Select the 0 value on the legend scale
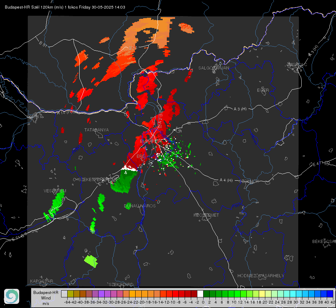The width and height of the screenshot is (336, 308). click(x=203, y=302)
